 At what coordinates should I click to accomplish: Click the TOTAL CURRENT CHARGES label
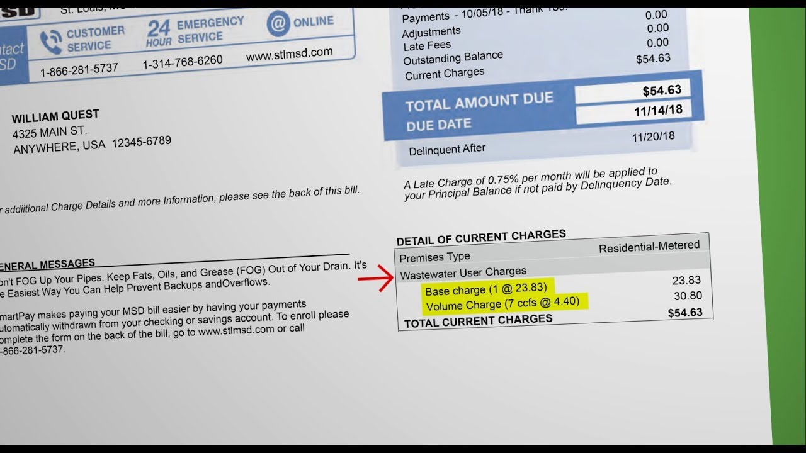point(478,321)
